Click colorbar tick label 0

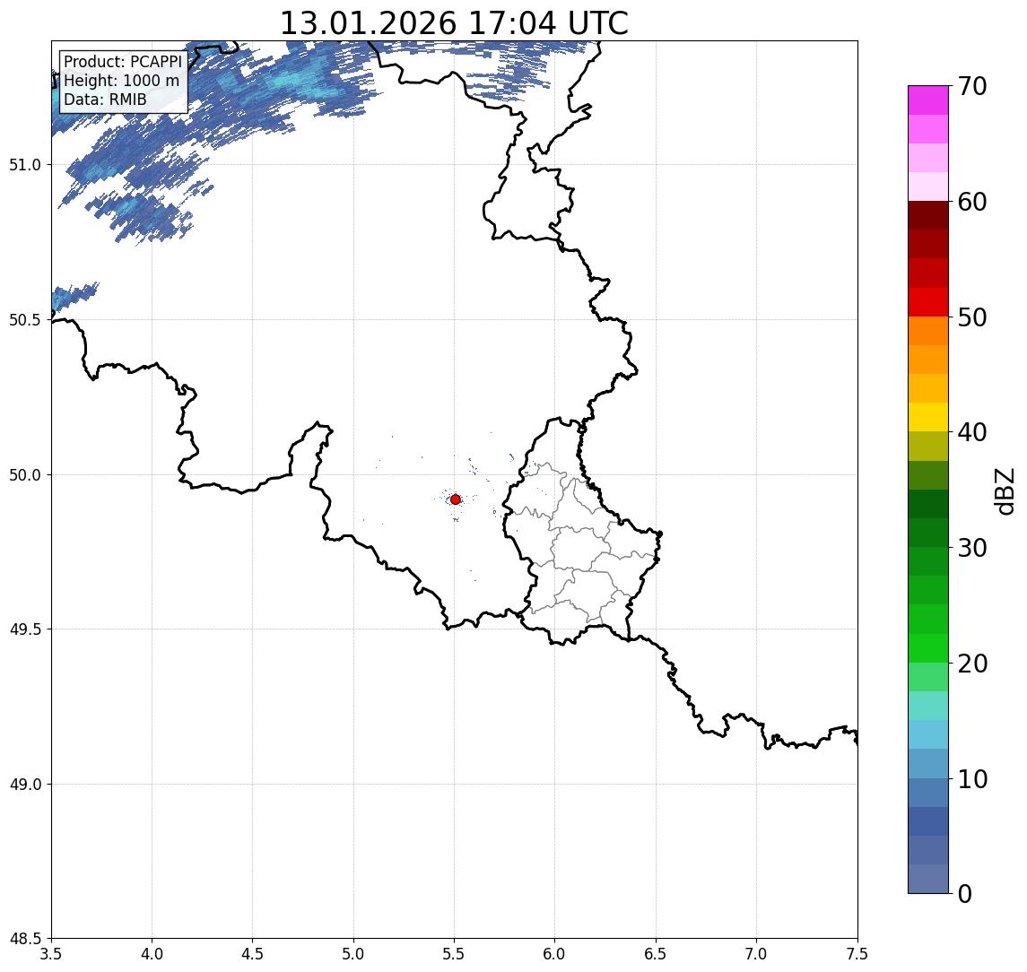coord(965,893)
